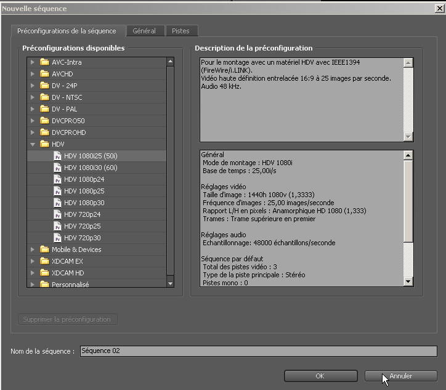Expand the DVCPROHD folder
The height and width of the screenshot is (390, 446).
pyautogui.click(x=33, y=132)
